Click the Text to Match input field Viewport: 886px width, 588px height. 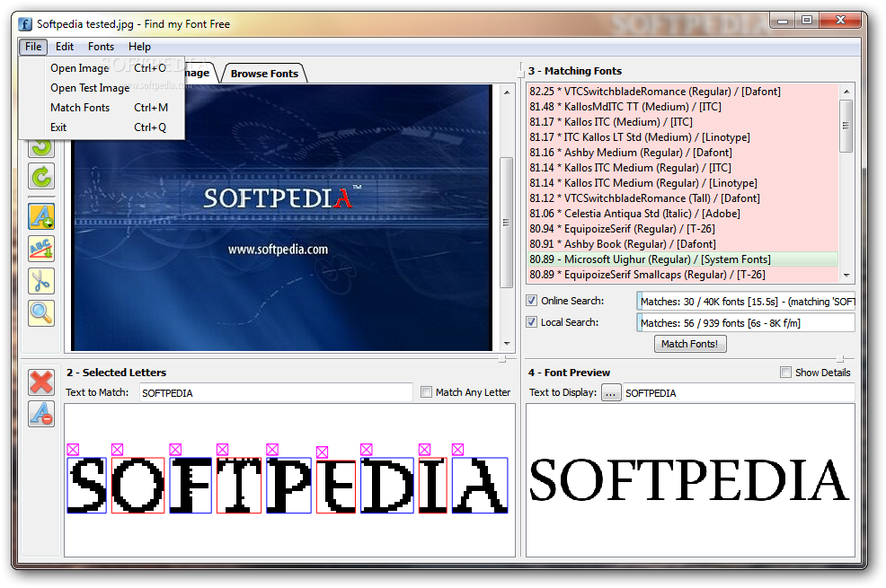tap(276, 393)
